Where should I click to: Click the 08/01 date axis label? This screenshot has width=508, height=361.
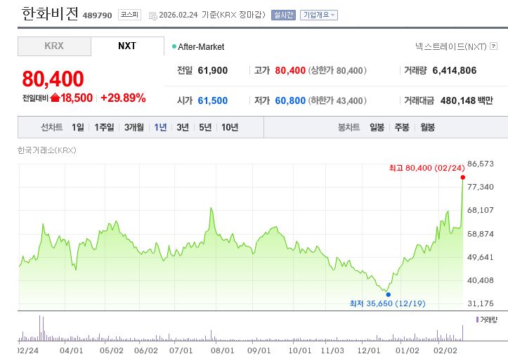pyautogui.click(x=222, y=350)
